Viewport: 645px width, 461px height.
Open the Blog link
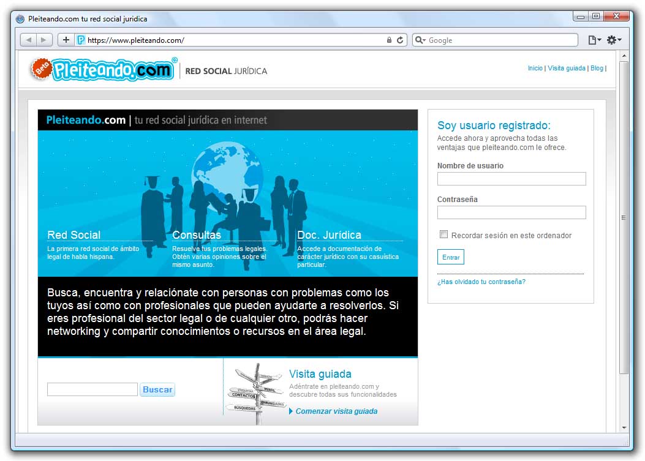tap(597, 69)
